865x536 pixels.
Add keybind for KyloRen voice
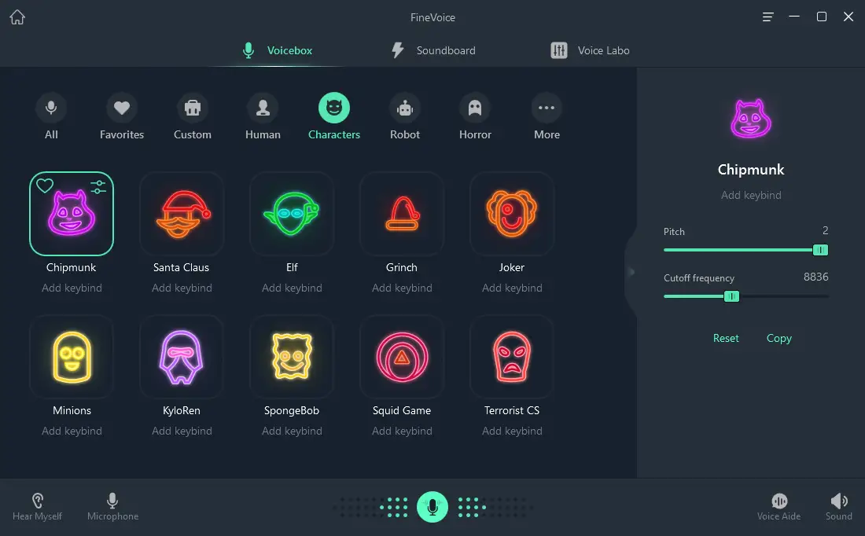182,431
